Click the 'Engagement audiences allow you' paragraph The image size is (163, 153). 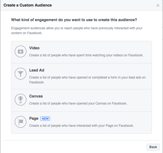pos(77,31)
